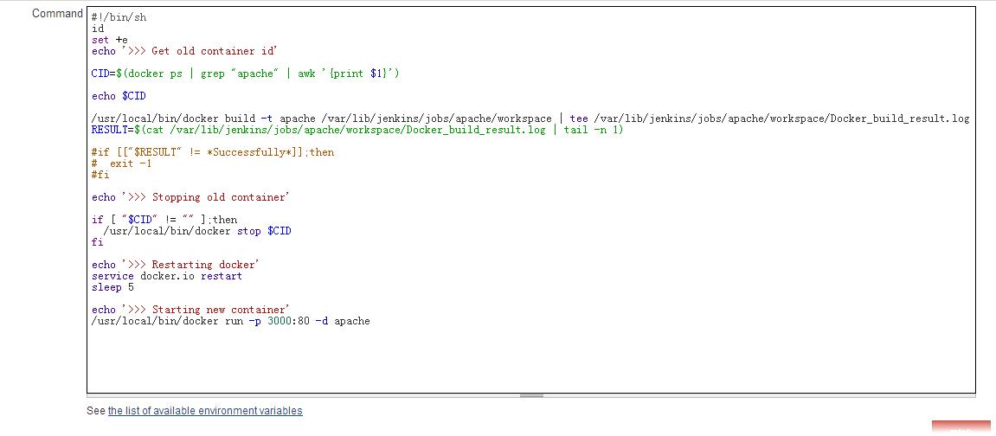Click the 'CID=$(docker ps | grep' line
Screen dimensions: 996x436
tap(245, 74)
